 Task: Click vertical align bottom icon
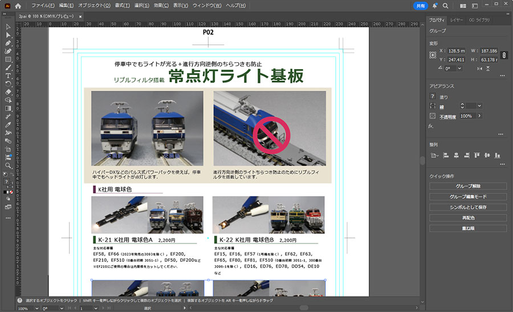[x=497, y=156]
